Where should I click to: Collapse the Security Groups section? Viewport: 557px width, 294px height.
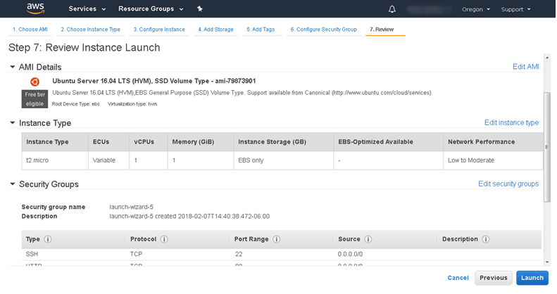(13, 184)
